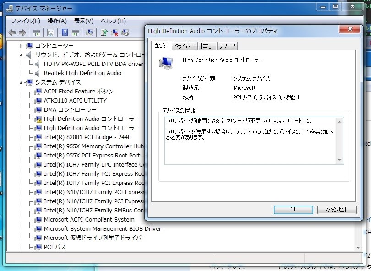The image size is (371, 271).
Task: Click the device icon beside DMA コントローラー
Action: [x=38, y=110]
